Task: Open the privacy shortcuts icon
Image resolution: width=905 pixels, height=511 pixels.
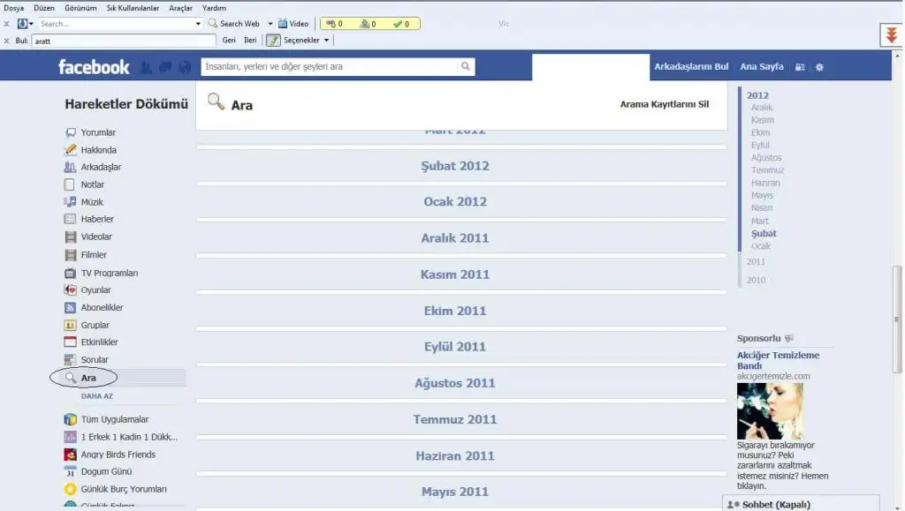Action: [x=800, y=67]
